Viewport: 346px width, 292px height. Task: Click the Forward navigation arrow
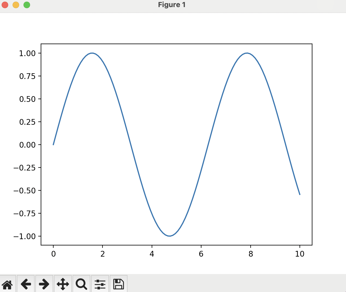44,284
